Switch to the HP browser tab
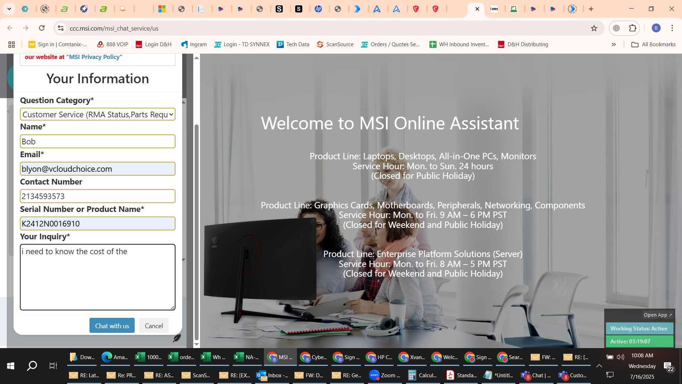This screenshot has height=384, width=682. pos(318,9)
